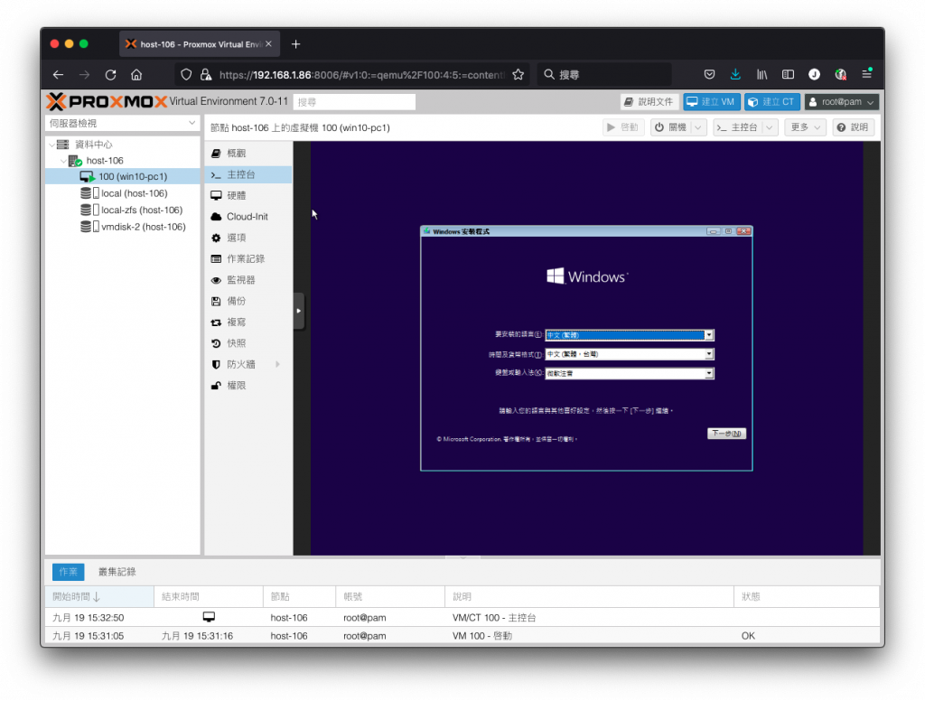
Task: Select host-106 node in tree
Action: (x=105, y=161)
